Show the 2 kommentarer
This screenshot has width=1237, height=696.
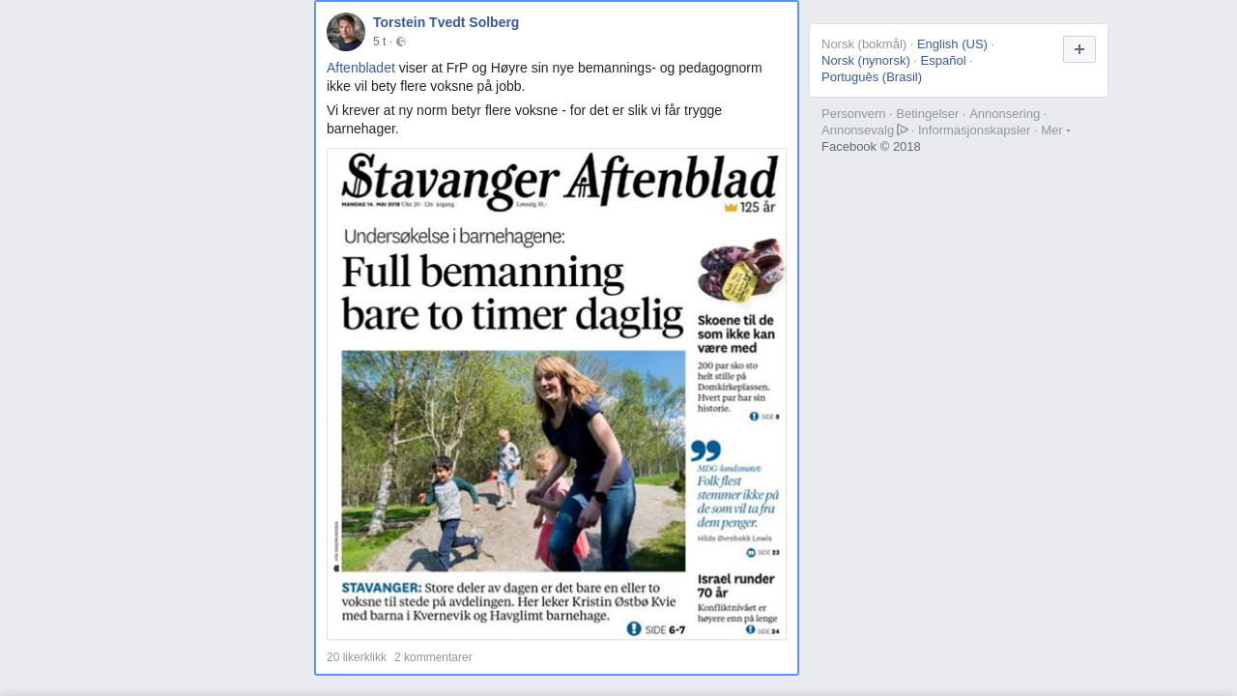[x=433, y=657]
